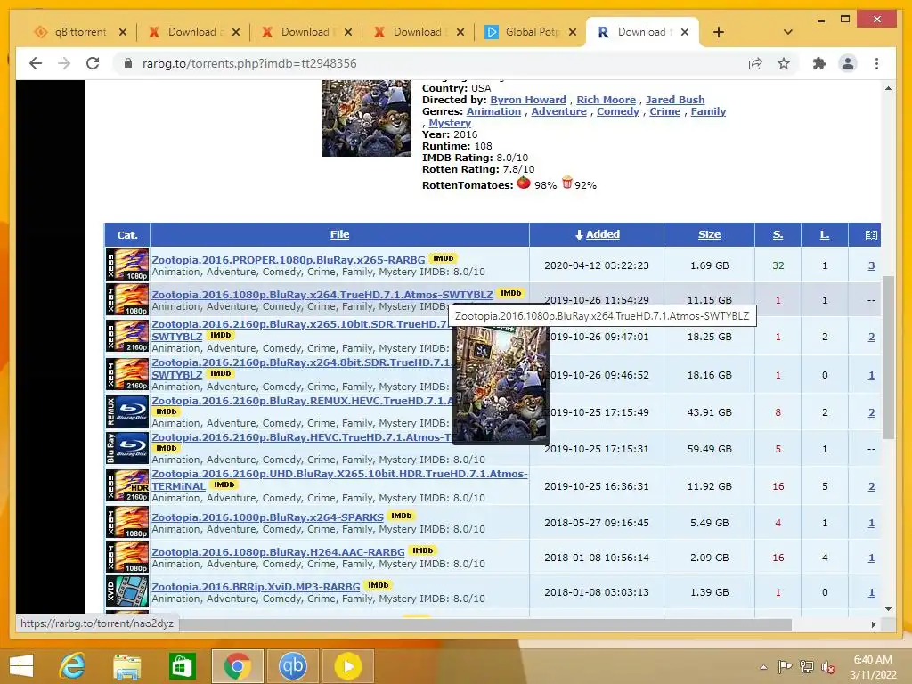
Task: Open File Explorer from the taskbar
Action: 126,666
